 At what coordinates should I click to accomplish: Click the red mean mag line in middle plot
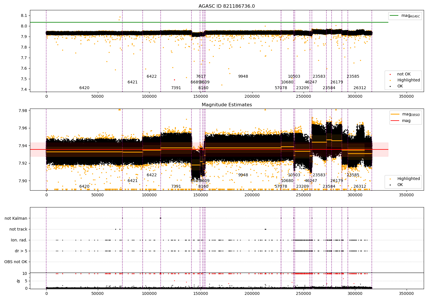pos(209,149)
